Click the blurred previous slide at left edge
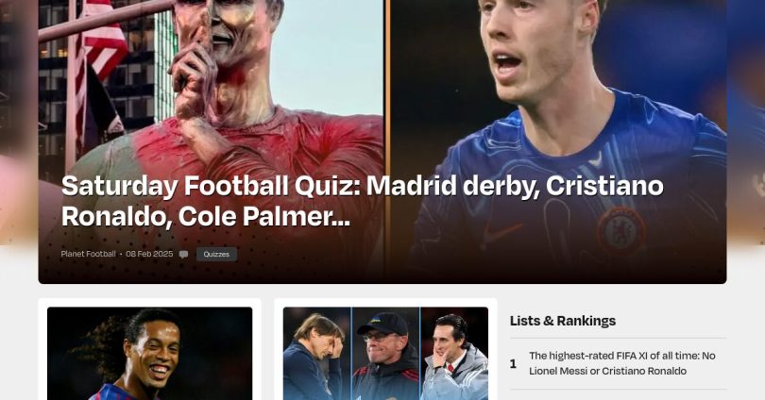 pyautogui.click(x=19, y=122)
